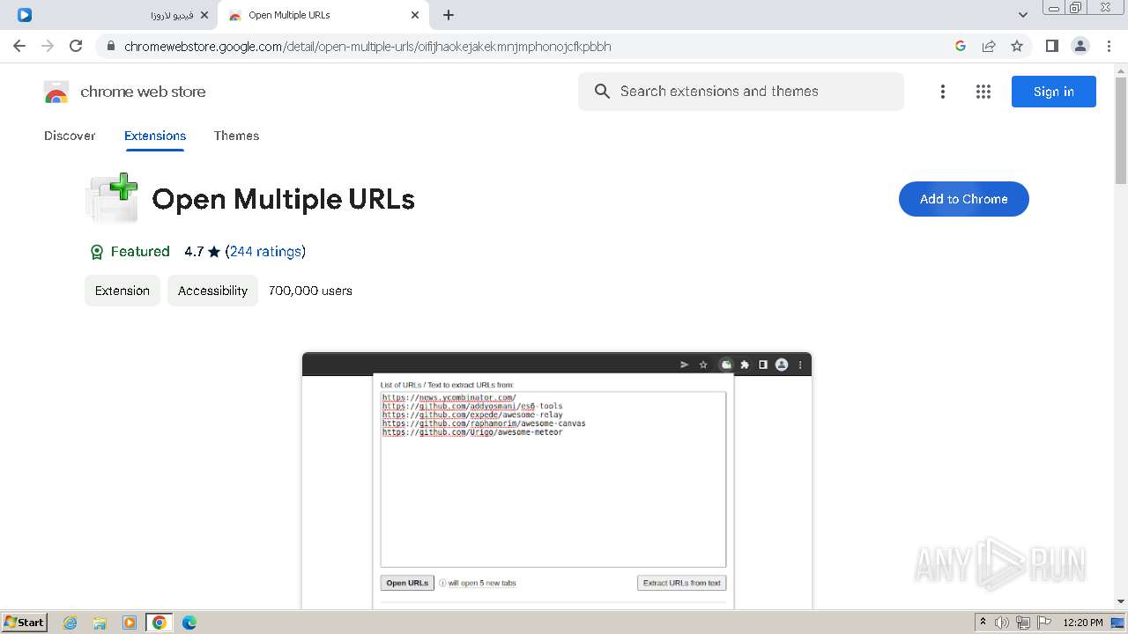
Task: Open a new tab
Action: [449, 15]
